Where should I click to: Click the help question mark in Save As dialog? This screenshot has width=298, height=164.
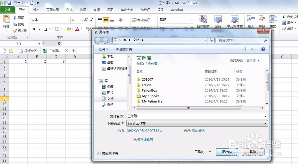[263, 49]
